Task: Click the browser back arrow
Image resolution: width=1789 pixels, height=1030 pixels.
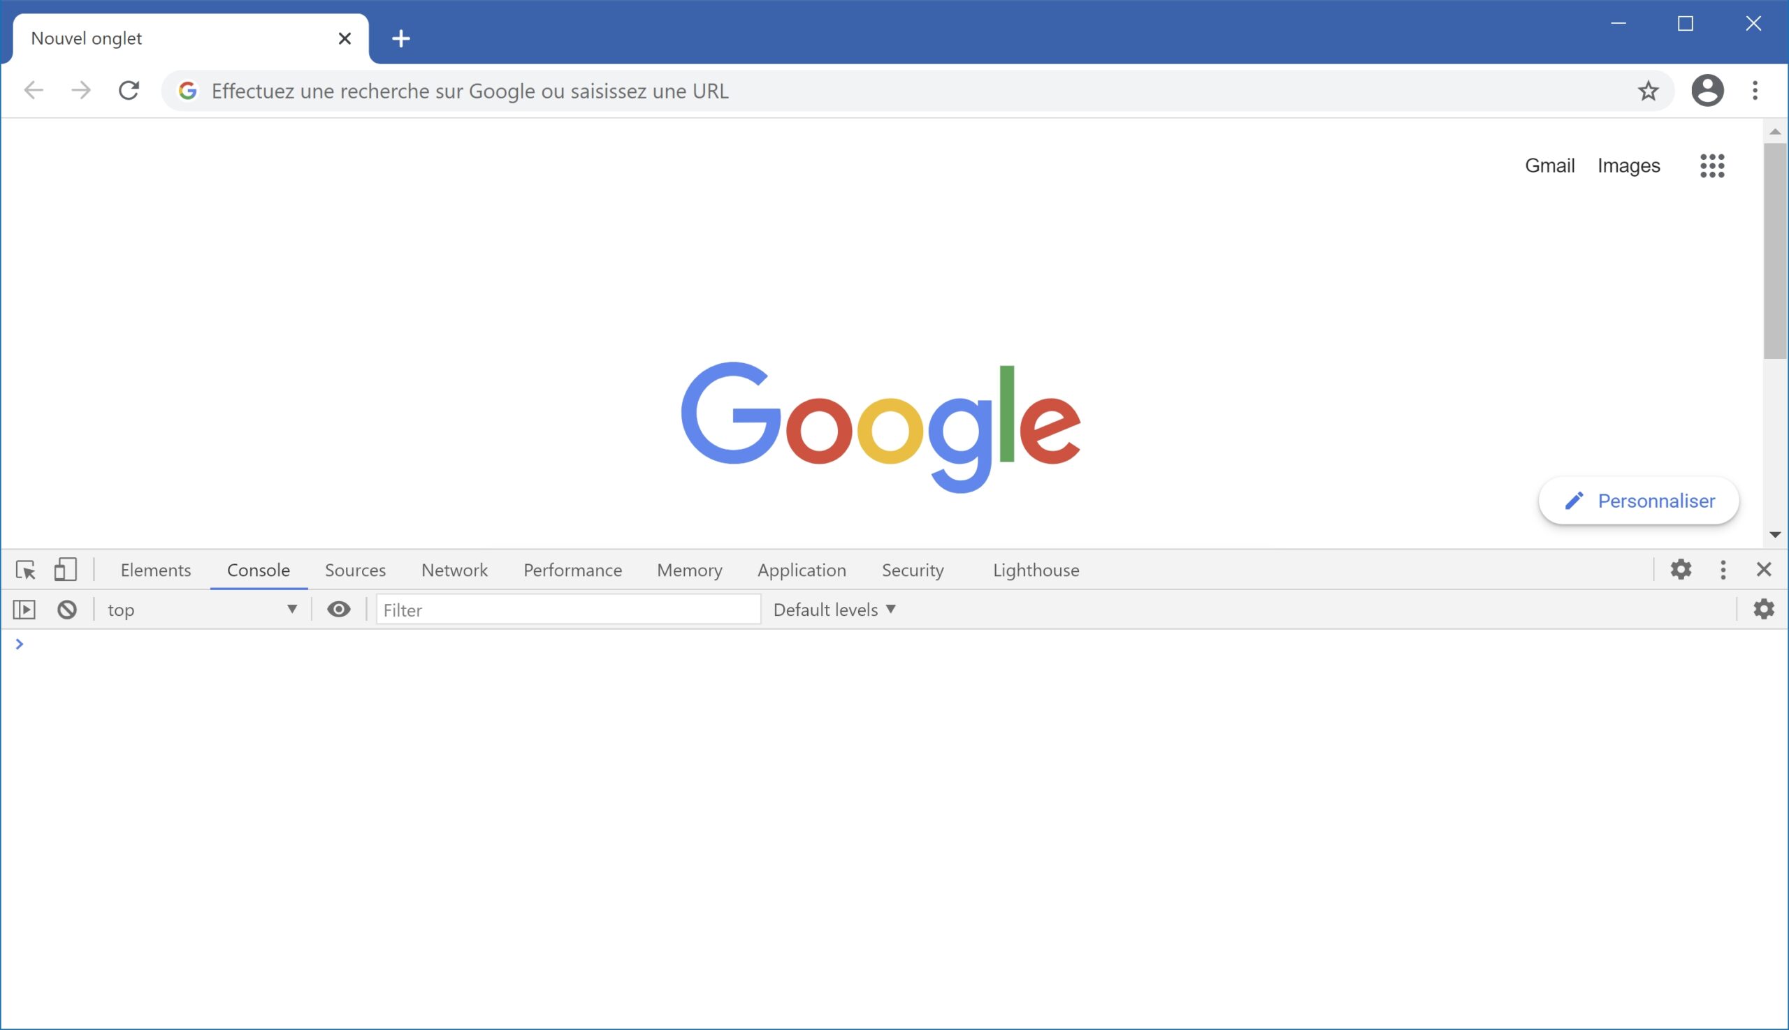Action: pos(34,90)
